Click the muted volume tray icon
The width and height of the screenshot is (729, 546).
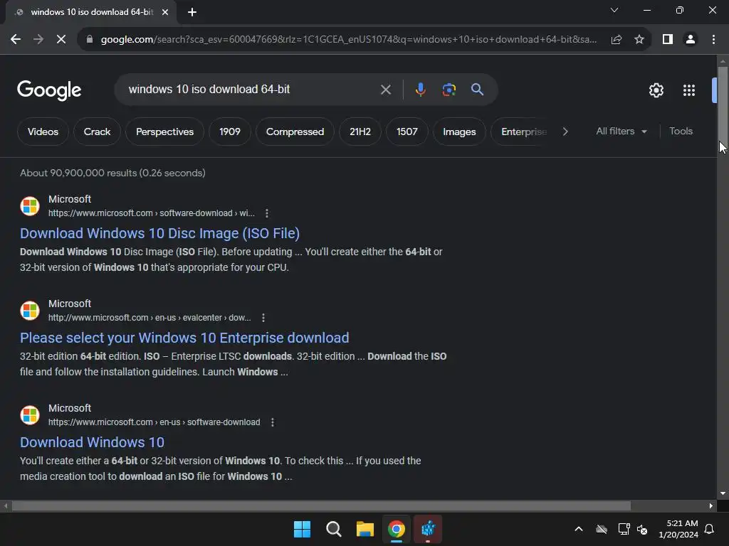point(643,529)
